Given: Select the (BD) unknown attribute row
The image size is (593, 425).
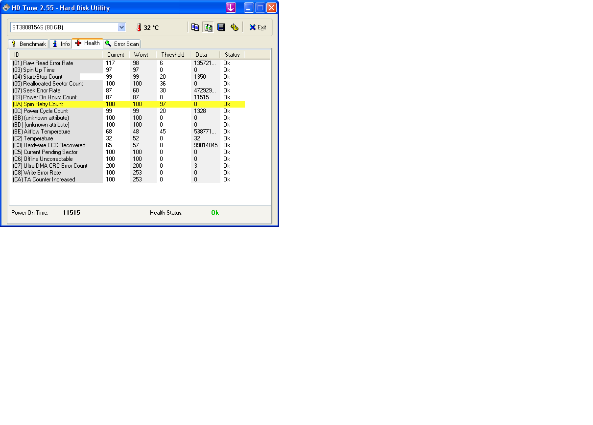Looking at the screenshot, I should click(128, 125).
